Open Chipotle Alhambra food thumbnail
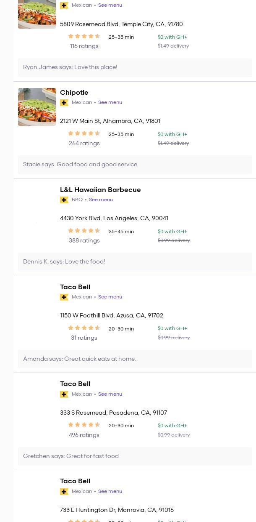This screenshot has width=256, height=522. pos(37,107)
